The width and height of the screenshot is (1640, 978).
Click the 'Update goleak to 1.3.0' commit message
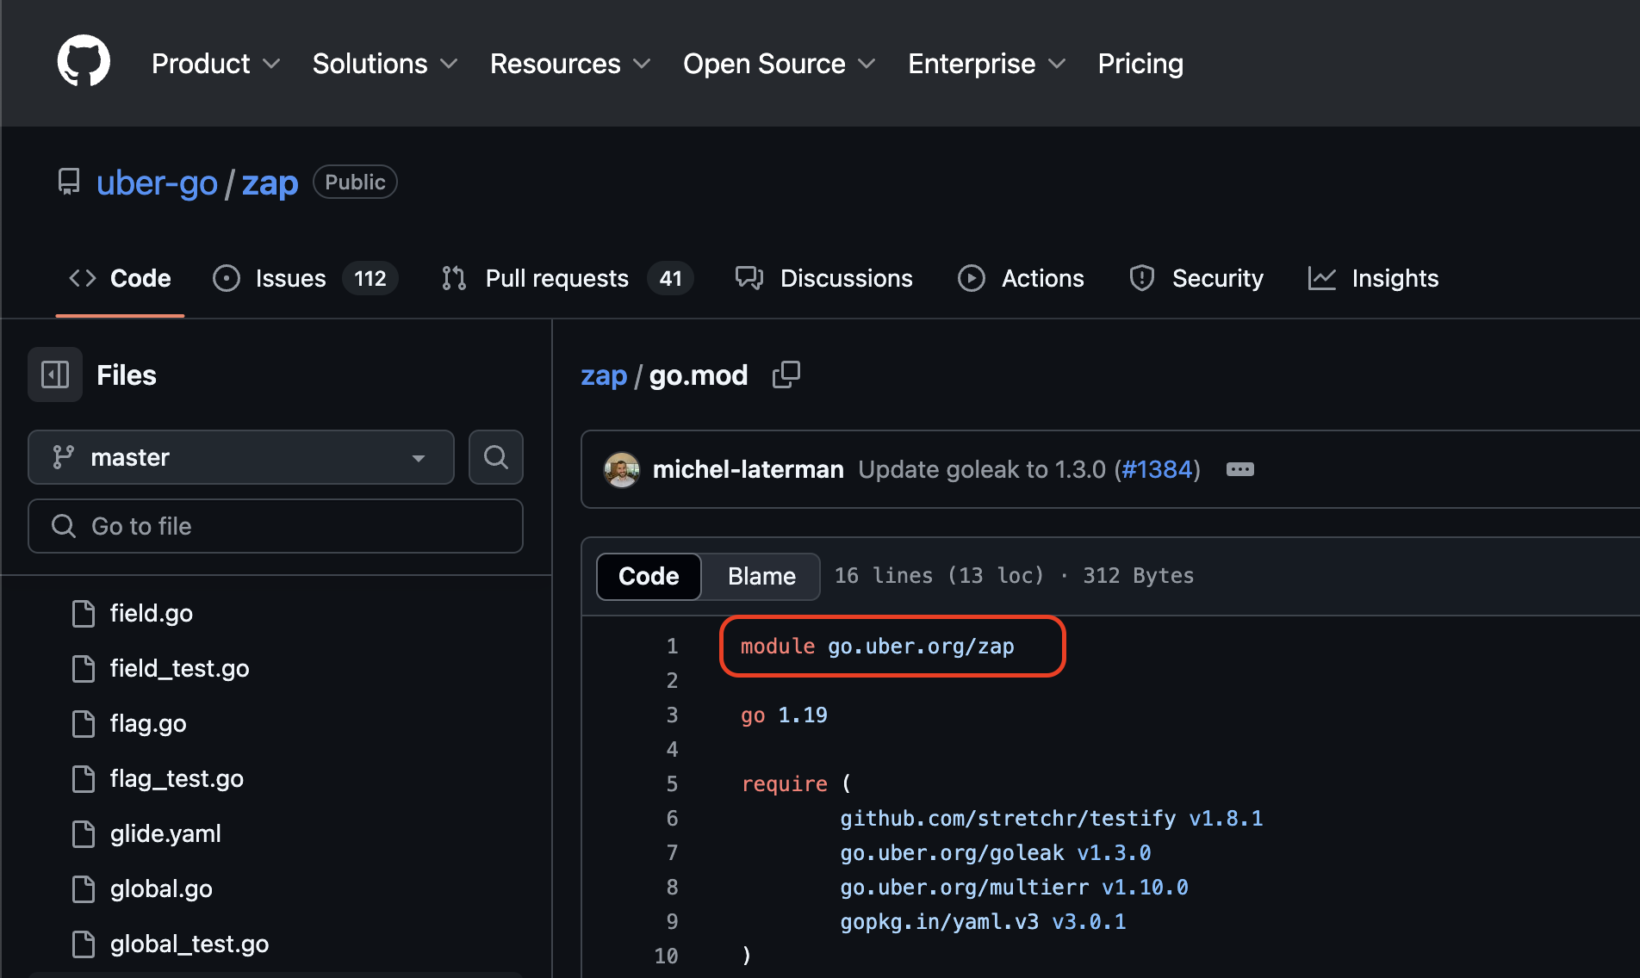click(981, 469)
